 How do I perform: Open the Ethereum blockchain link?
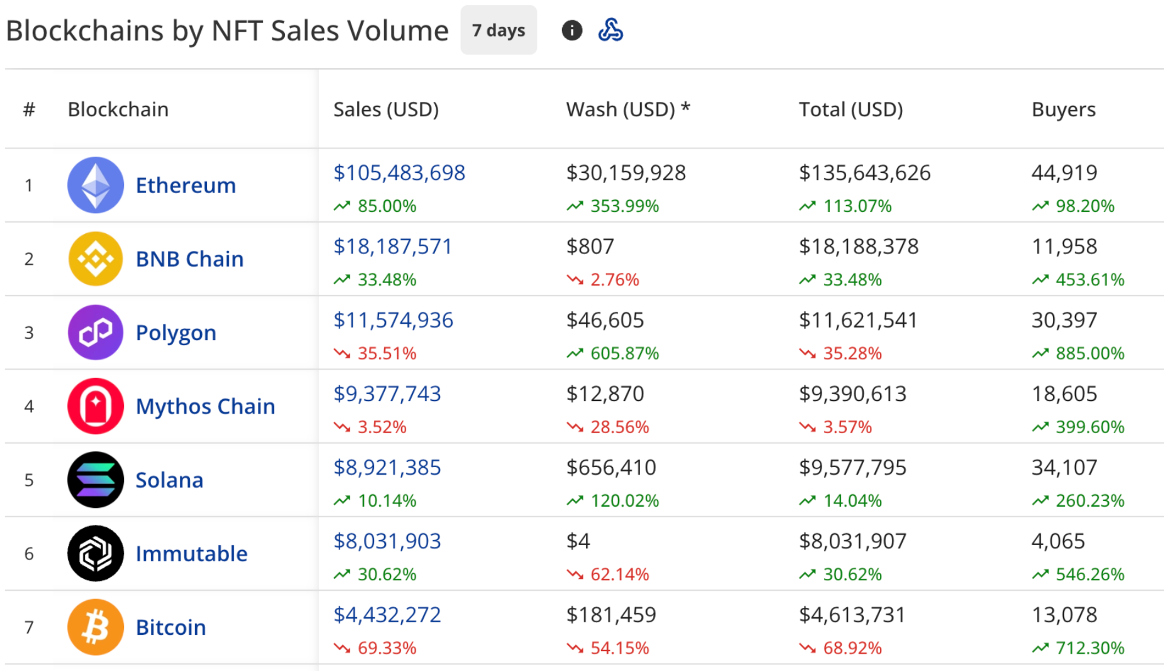(186, 185)
